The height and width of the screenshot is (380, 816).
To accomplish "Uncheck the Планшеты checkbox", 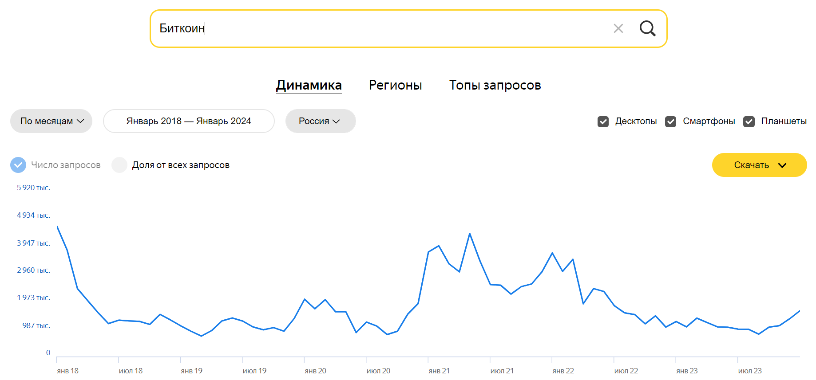I will point(749,121).
